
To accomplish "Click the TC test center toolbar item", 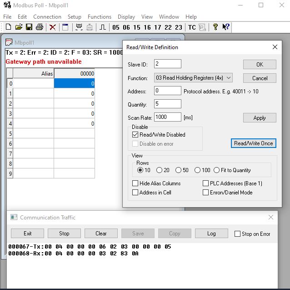I will click(x=192, y=27).
